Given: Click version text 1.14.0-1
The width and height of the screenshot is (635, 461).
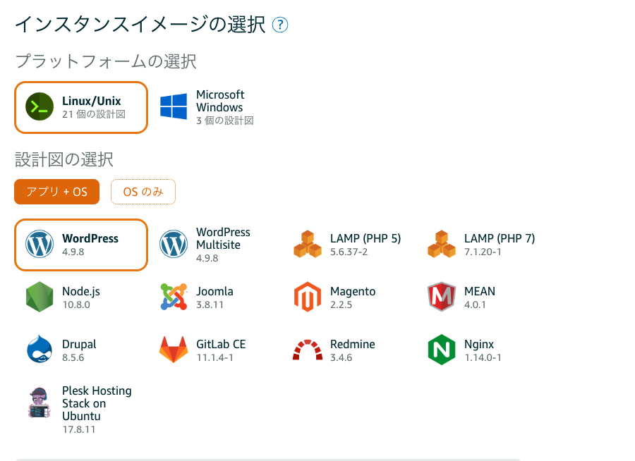Looking at the screenshot, I should pyautogui.click(x=483, y=358).
